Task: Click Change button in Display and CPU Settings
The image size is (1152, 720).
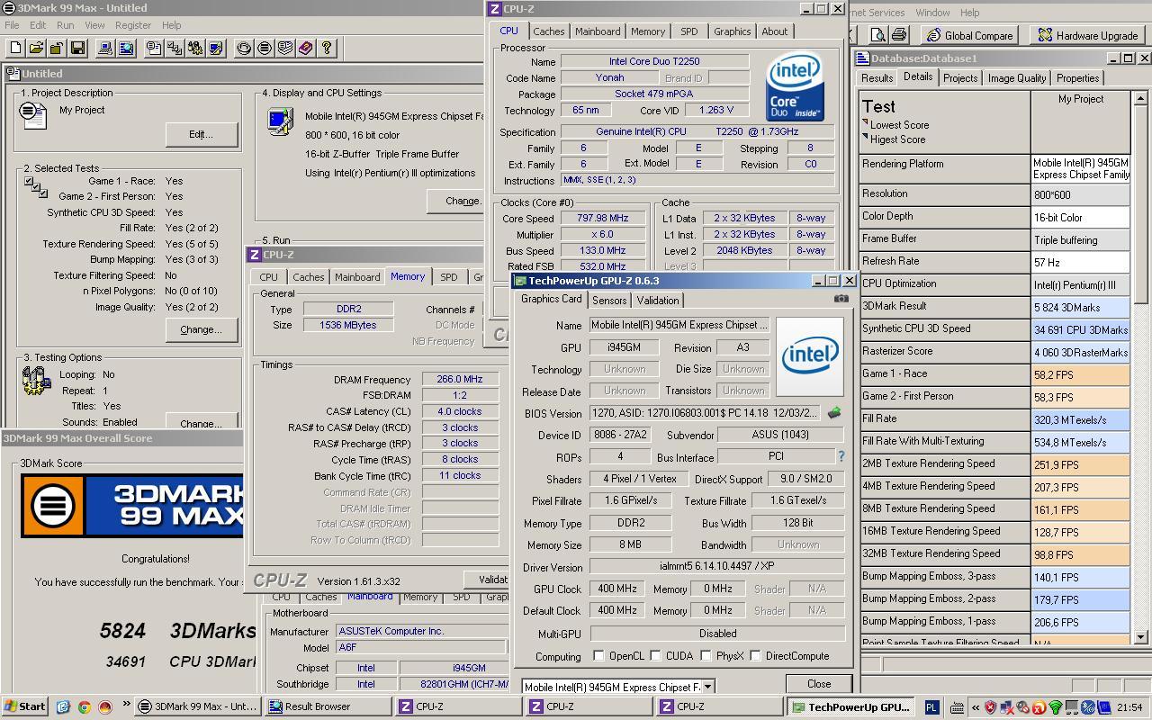Action: [x=457, y=201]
